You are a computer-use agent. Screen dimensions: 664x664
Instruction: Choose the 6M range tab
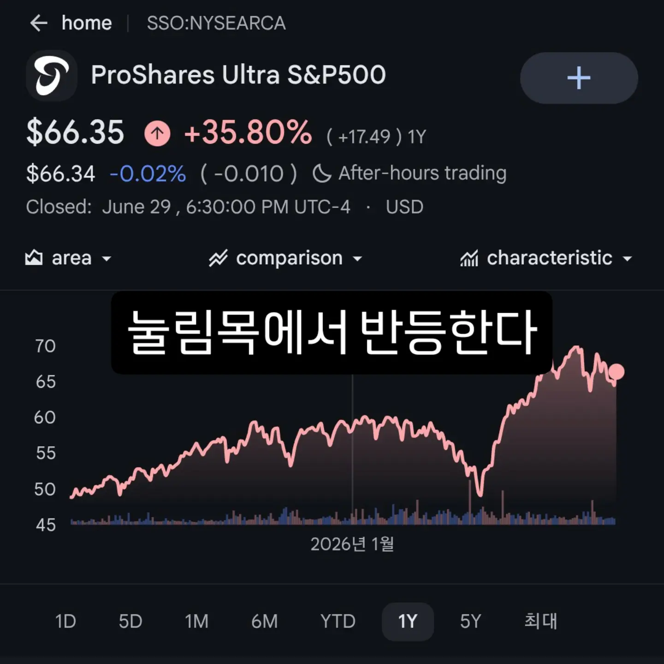coord(264,621)
